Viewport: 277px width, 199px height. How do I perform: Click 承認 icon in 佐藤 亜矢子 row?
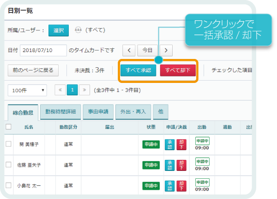point(169,165)
